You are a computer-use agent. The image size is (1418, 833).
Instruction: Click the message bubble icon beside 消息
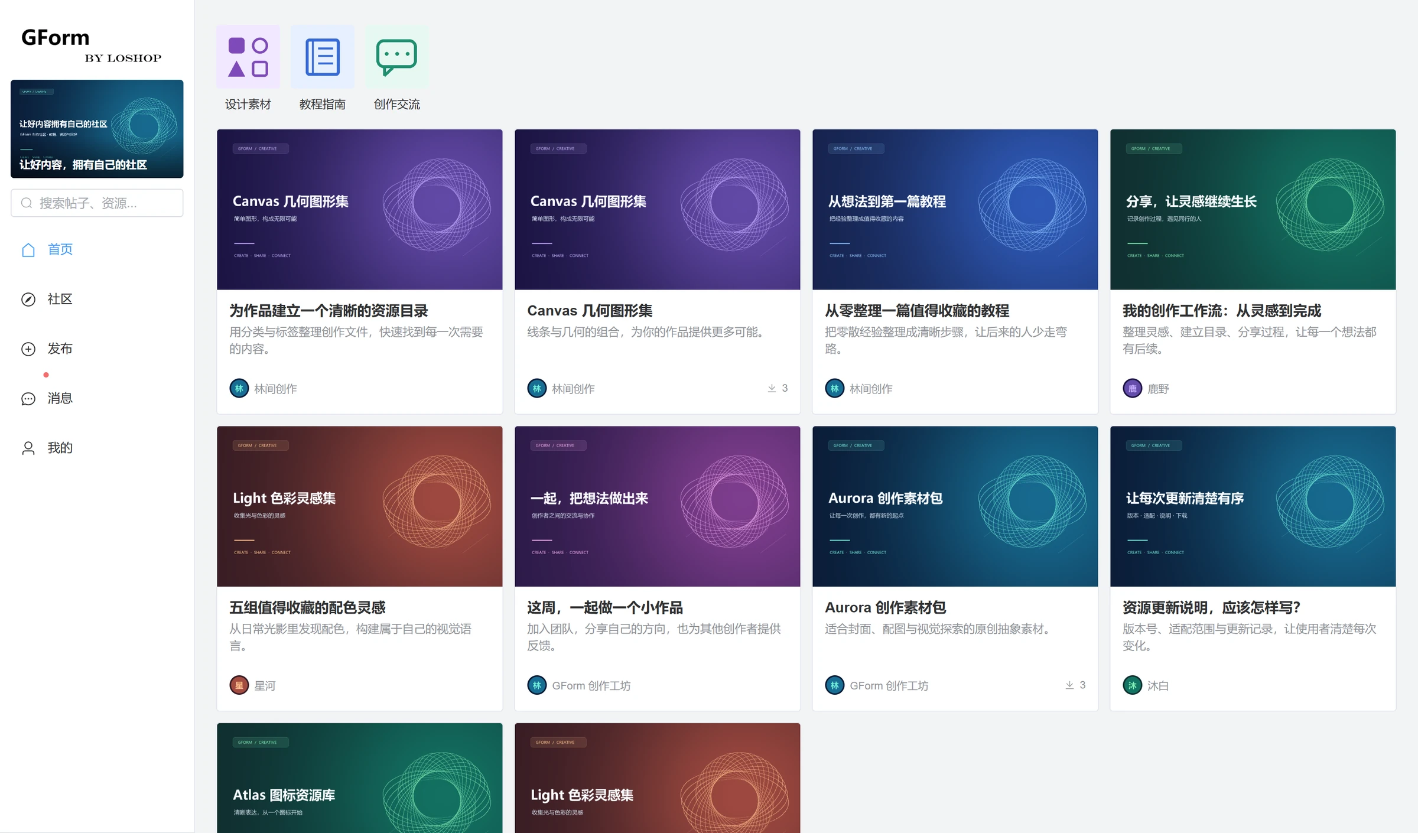click(x=28, y=399)
